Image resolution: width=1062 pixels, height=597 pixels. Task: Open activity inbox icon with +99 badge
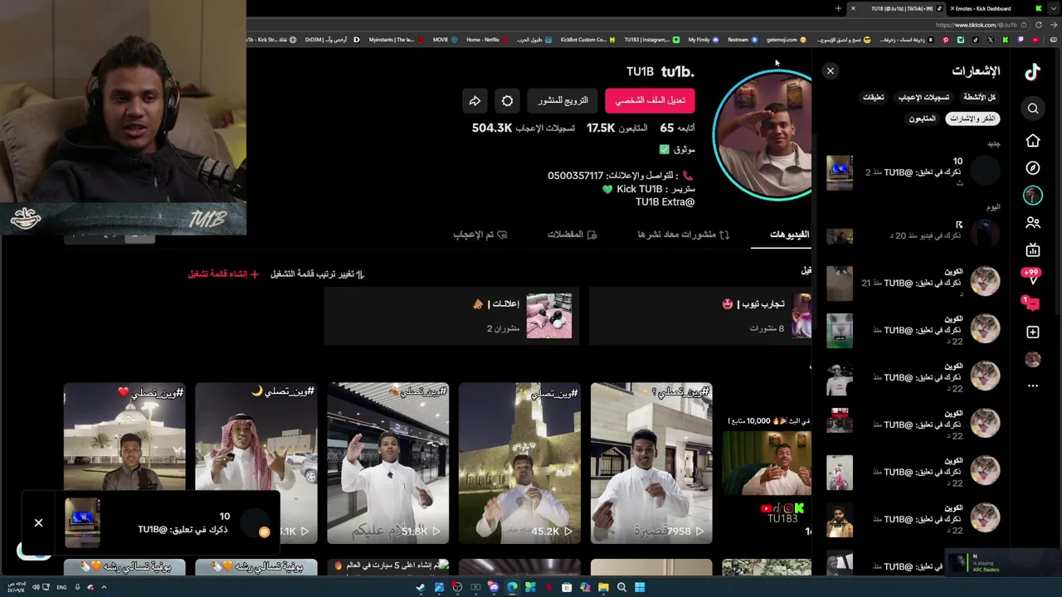(1032, 276)
